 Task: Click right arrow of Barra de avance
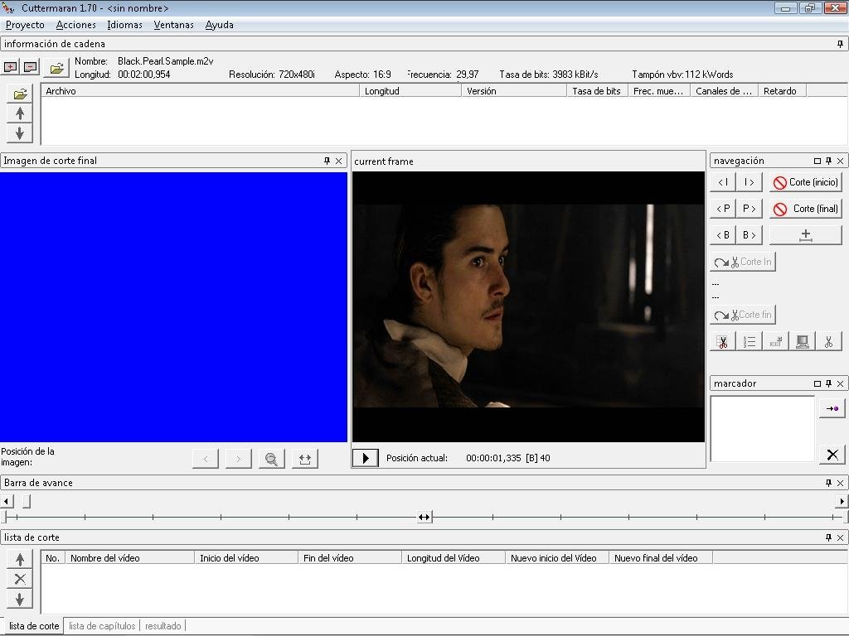842,501
